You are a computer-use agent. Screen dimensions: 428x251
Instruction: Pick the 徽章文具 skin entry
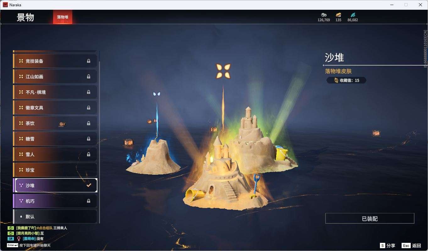point(55,108)
